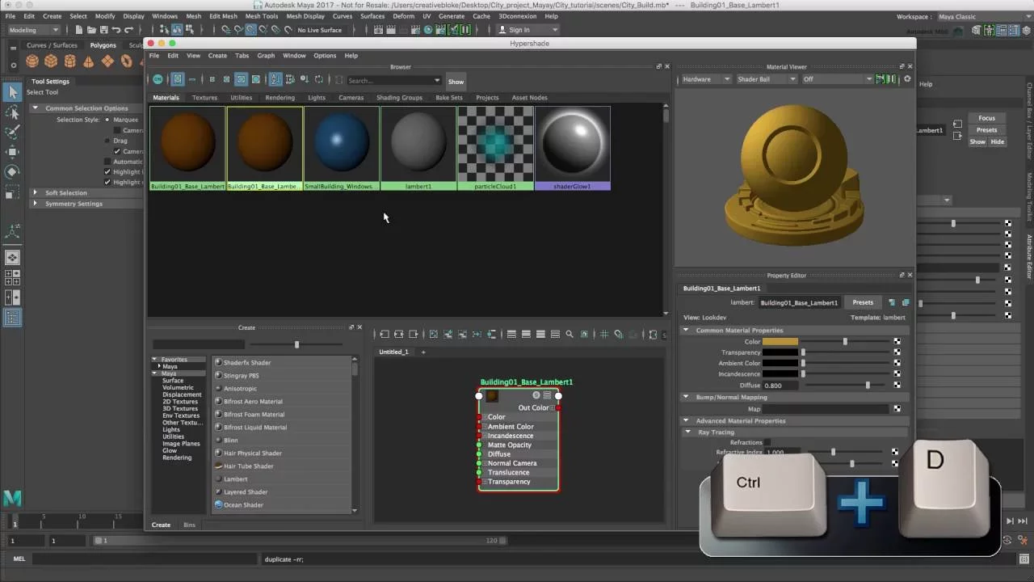Click the Material Viewer settings gear icon
1034x582 pixels.
[x=907, y=79]
